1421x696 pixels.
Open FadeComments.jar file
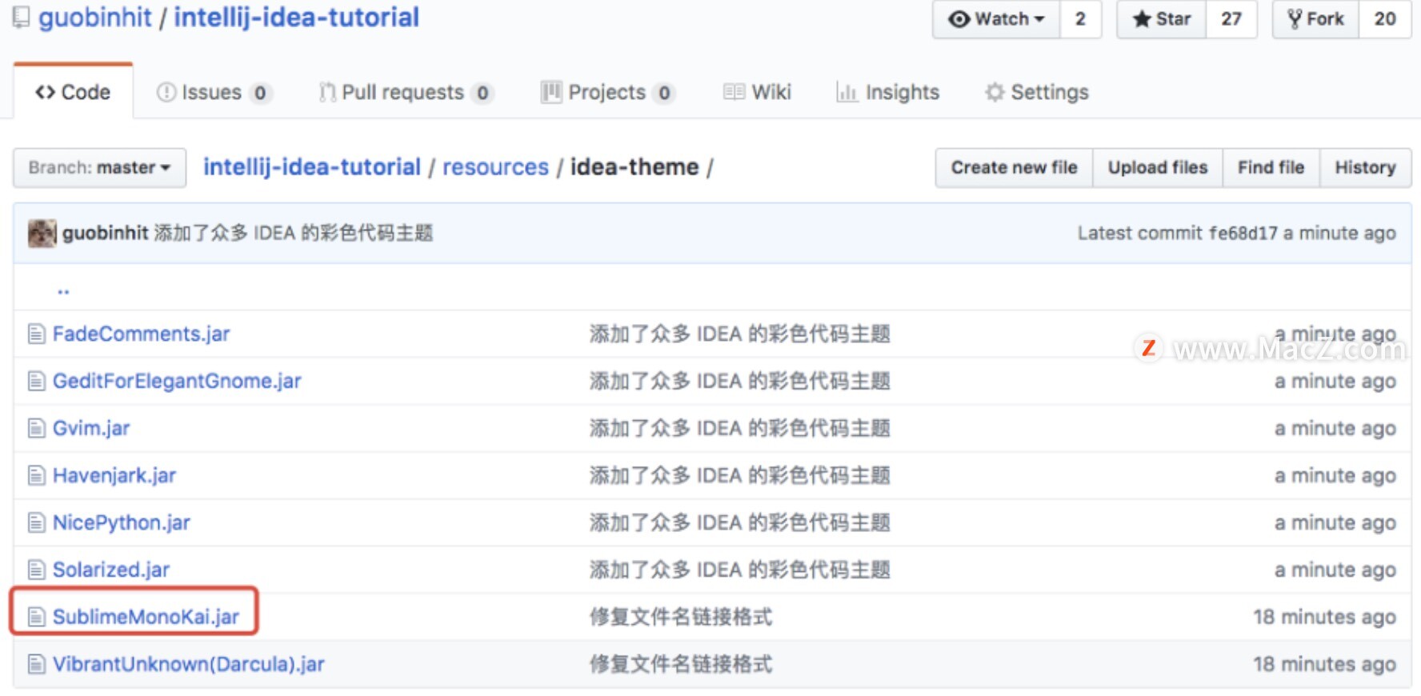coord(141,334)
